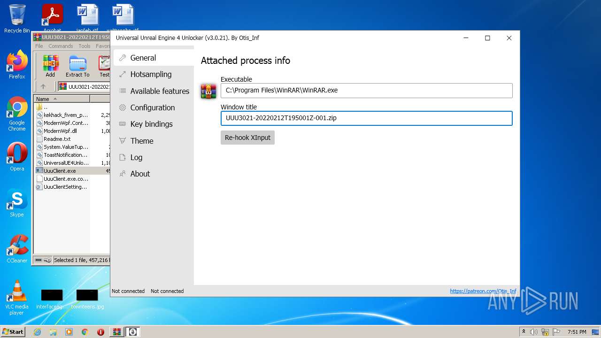
Task: Open Action Center flag tray icon
Action: [555, 332]
